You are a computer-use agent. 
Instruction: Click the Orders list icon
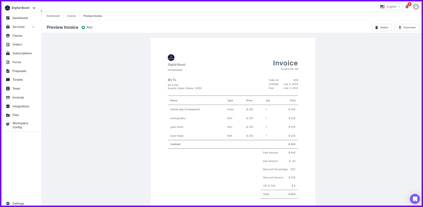pos(8,45)
